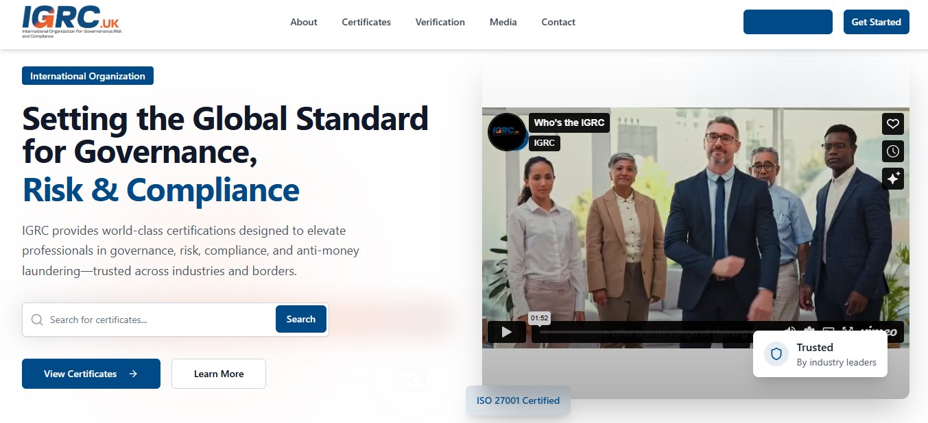
Task: Click the Get Started button
Action: point(876,22)
